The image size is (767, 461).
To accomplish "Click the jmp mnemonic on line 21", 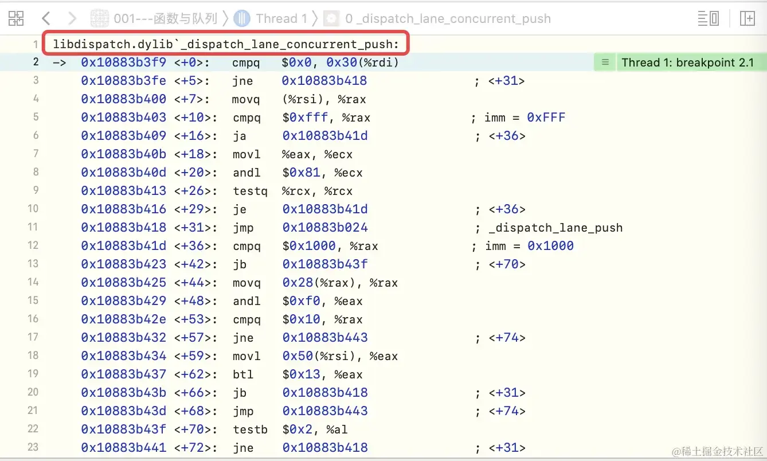I will (x=242, y=411).
